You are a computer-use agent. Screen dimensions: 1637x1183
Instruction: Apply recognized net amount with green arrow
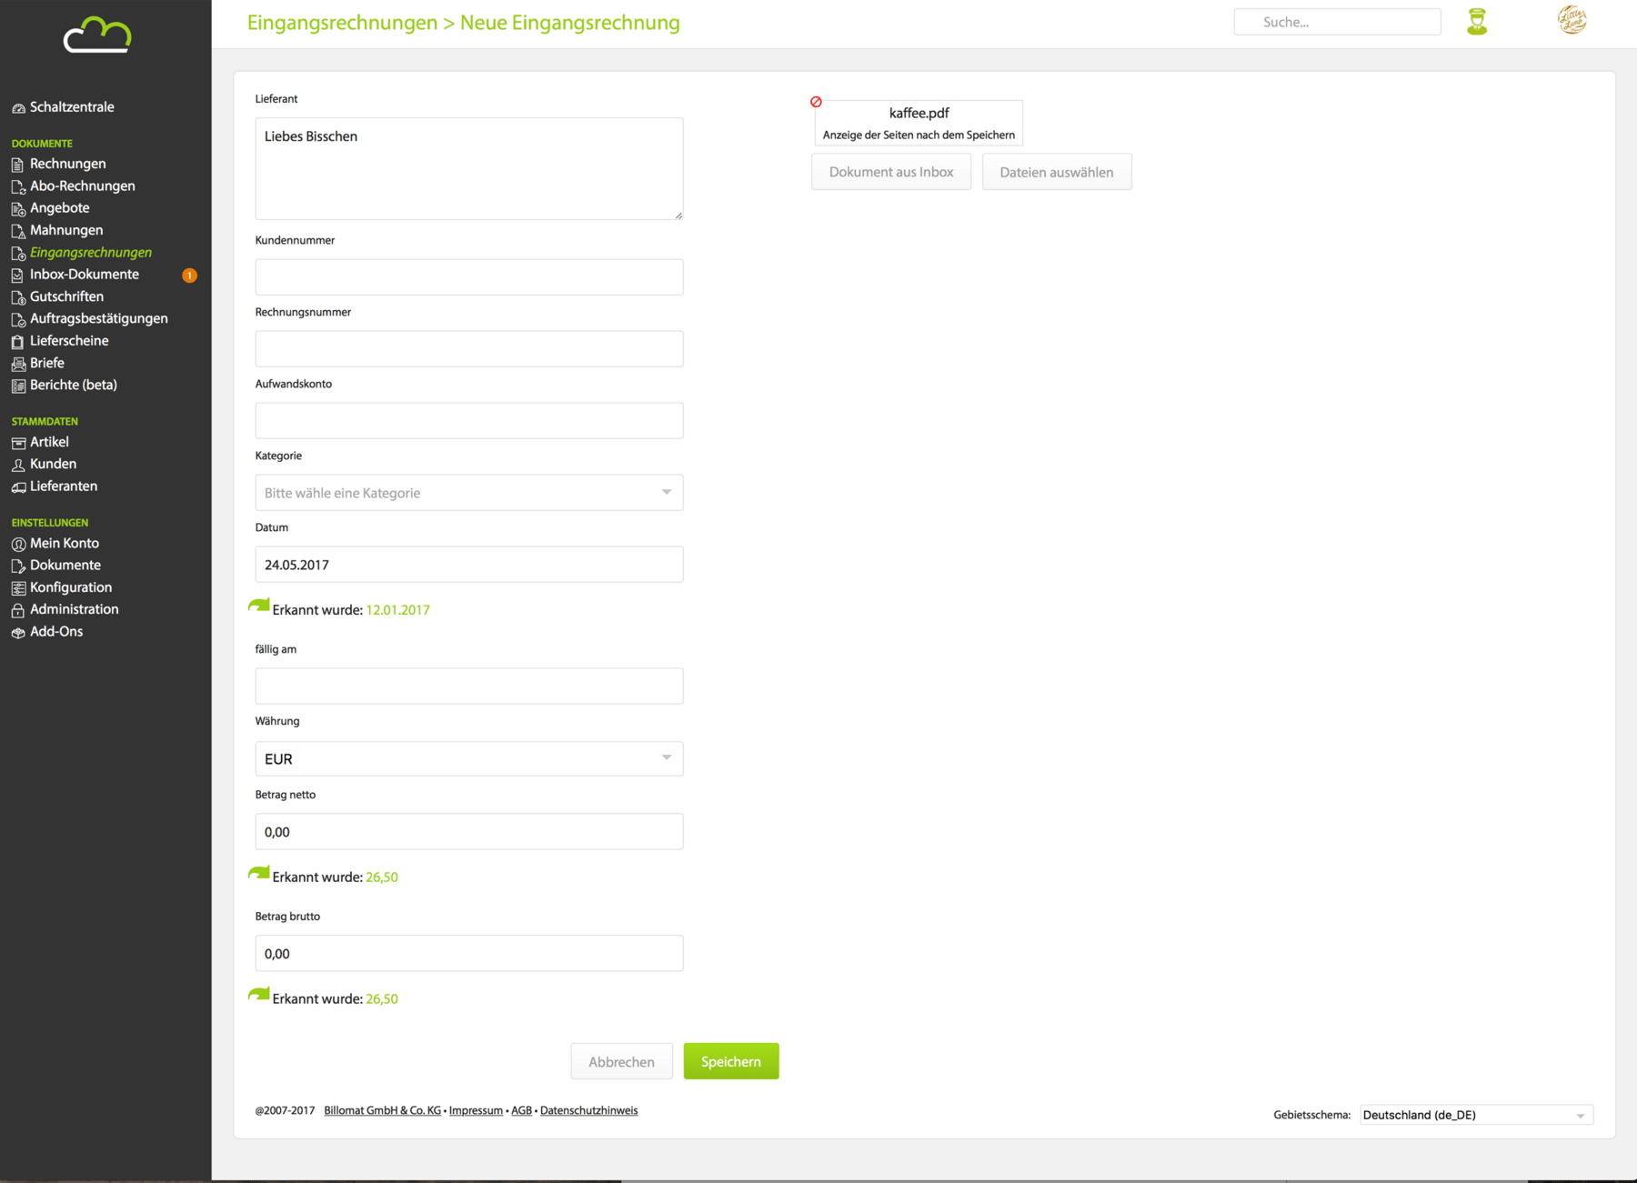[x=259, y=874]
